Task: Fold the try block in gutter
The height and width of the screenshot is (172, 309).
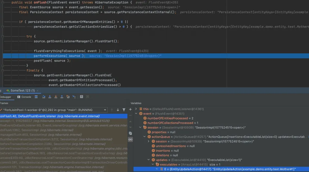Action: tap(3, 36)
